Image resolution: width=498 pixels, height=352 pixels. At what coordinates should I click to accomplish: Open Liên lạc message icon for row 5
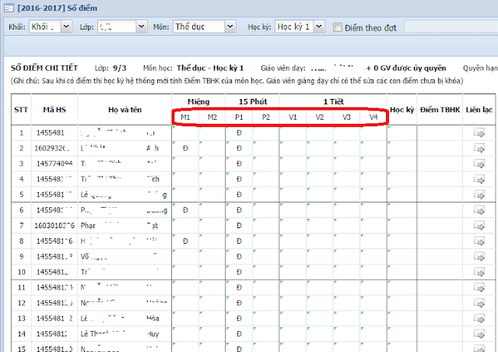point(479,195)
